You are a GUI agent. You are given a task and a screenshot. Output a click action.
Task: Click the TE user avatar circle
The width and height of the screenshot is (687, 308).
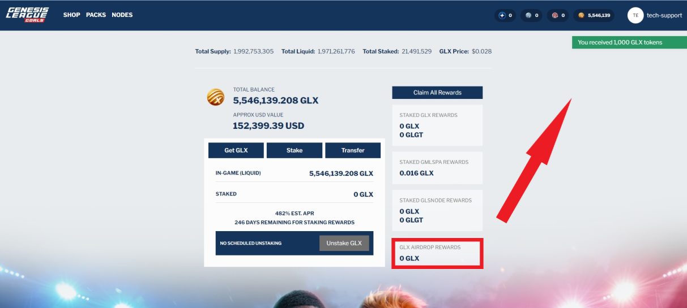click(x=635, y=15)
